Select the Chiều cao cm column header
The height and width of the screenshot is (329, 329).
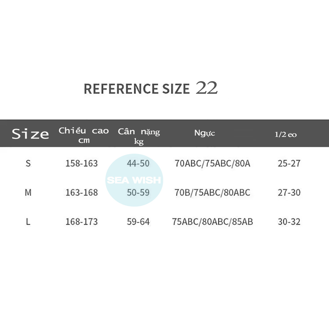point(84,135)
